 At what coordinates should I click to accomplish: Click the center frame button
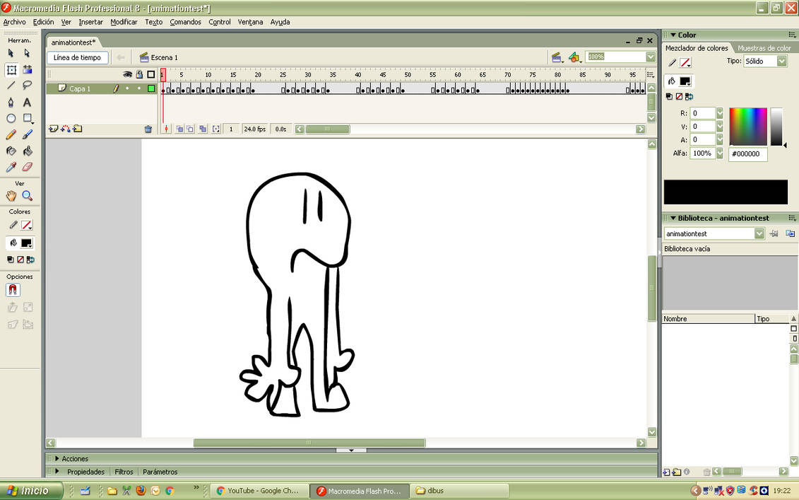click(x=166, y=129)
